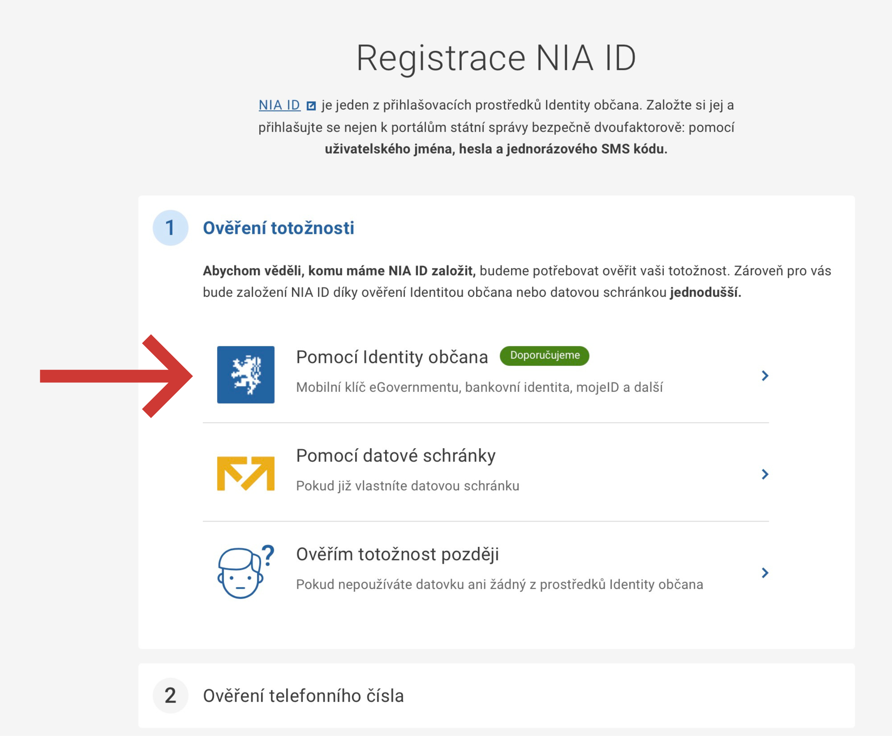Click the face with question mark icon

[246, 572]
